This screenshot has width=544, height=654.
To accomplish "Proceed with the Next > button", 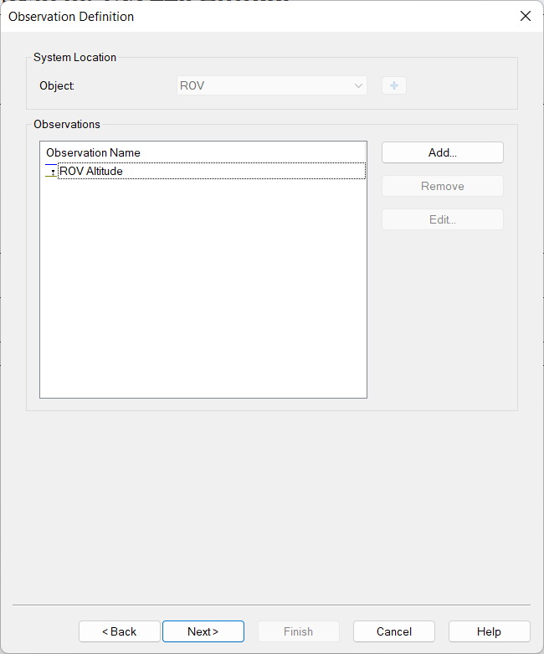I will [x=203, y=631].
